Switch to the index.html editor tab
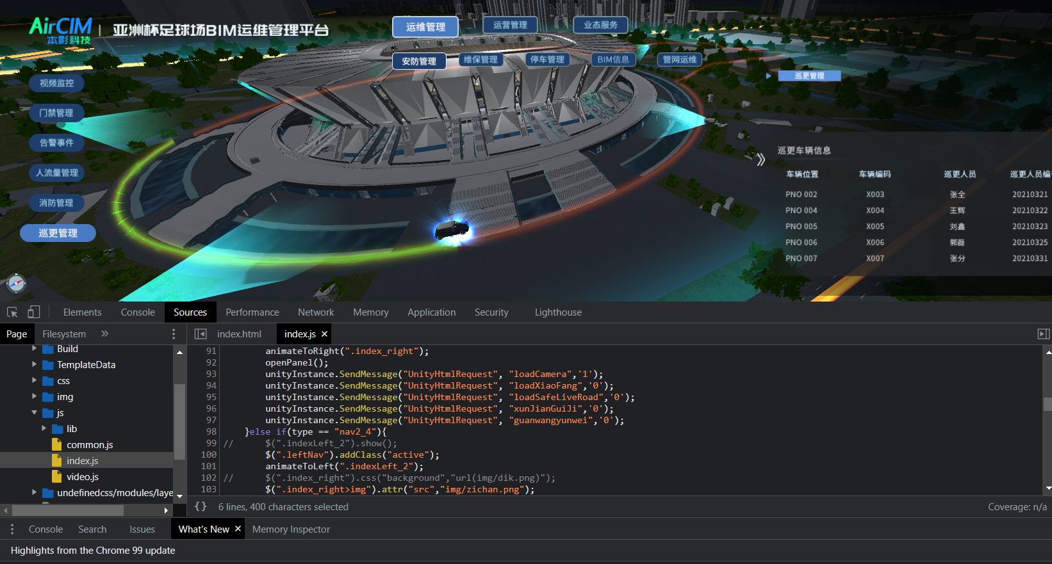This screenshot has height=564, width=1052. tap(239, 334)
